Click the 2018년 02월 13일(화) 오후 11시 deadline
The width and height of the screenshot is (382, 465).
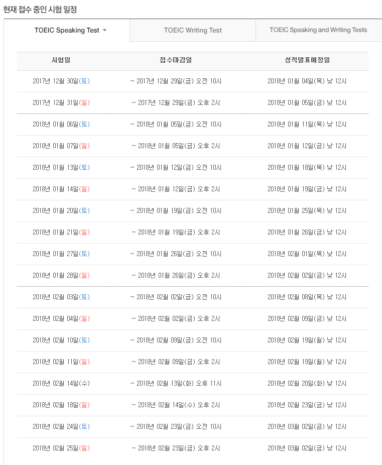(176, 384)
